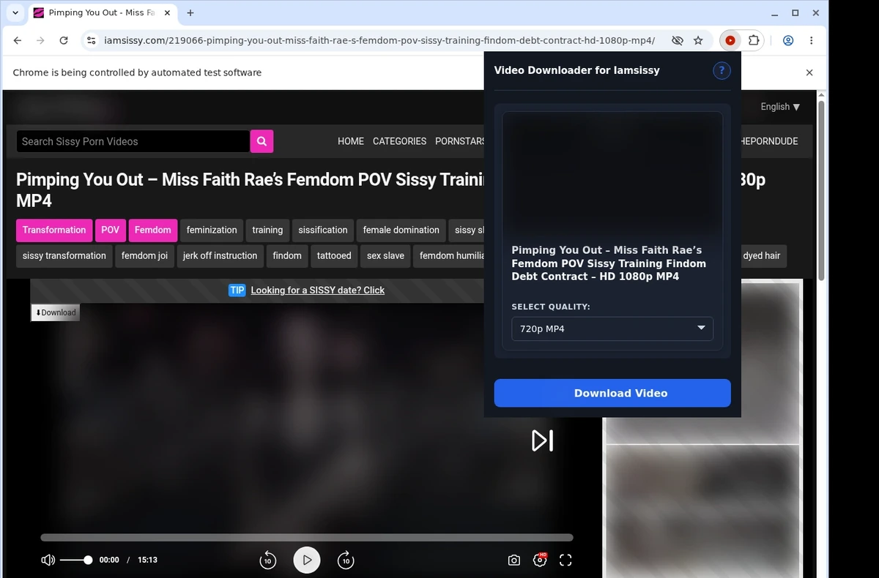Select the pink POV tag
The width and height of the screenshot is (879, 578).
(x=110, y=230)
